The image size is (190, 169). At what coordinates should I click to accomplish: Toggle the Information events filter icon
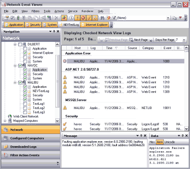(x=71, y=18)
